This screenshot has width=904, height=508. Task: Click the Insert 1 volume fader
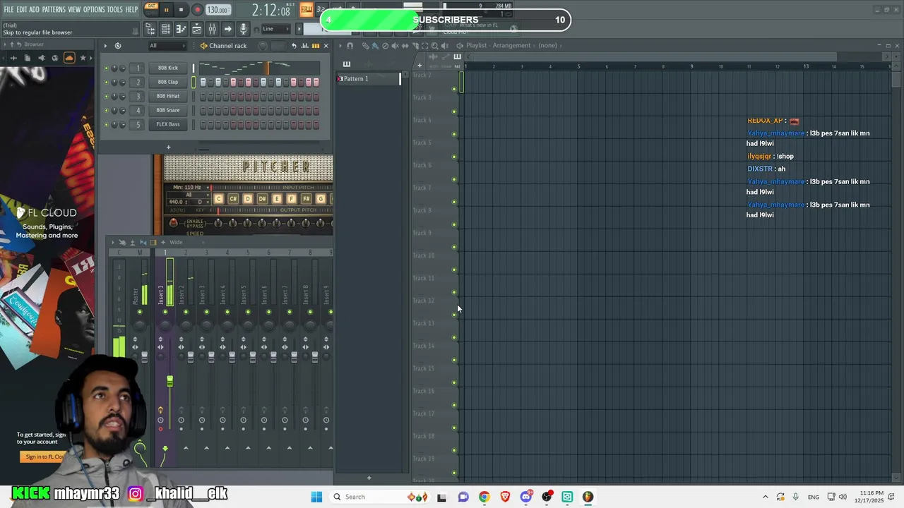tap(170, 381)
